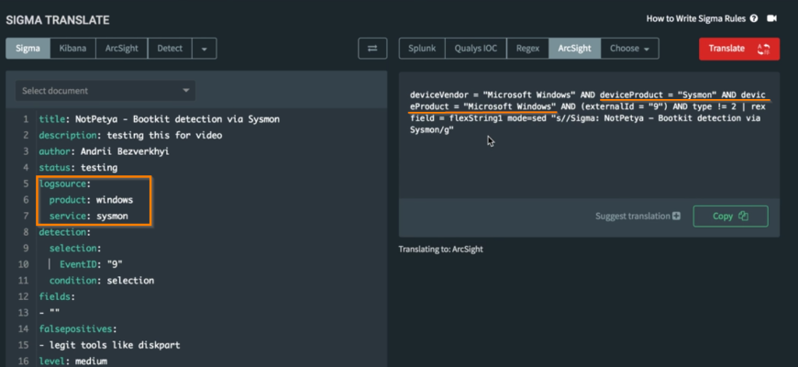Select the Detect source tab
Image resolution: width=798 pixels, height=367 pixels.
pos(170,49)
